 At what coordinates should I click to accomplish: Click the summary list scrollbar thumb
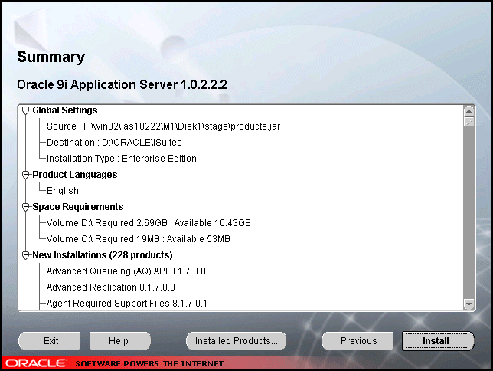469,122
